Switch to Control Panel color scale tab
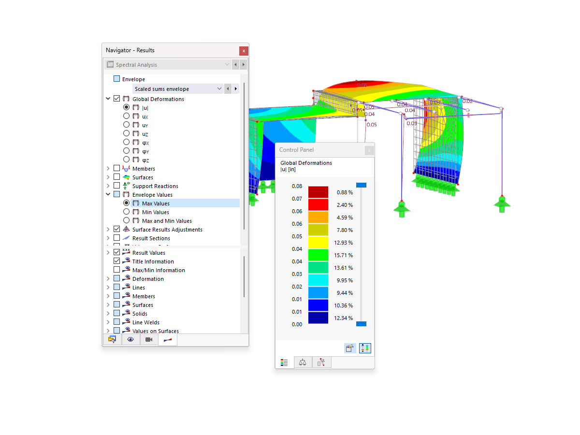This screenshot has height=435, width=580. [284, 362]
